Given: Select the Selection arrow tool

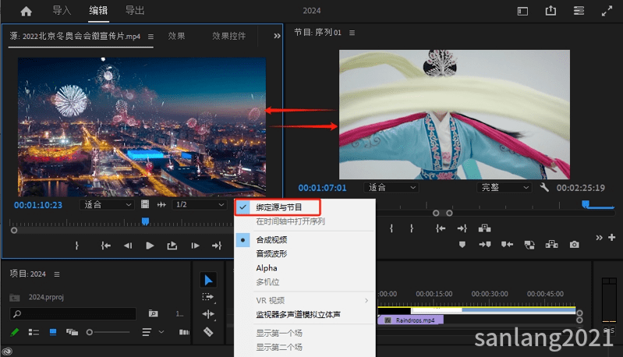Looking at the screenshot, I should coord(208,280).
